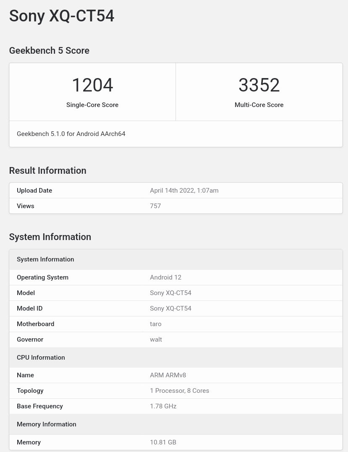This screenshot has width=348, height=452.
Task: Select Sony XQ-CT54 value in Model row
Action: click(171, 293)
